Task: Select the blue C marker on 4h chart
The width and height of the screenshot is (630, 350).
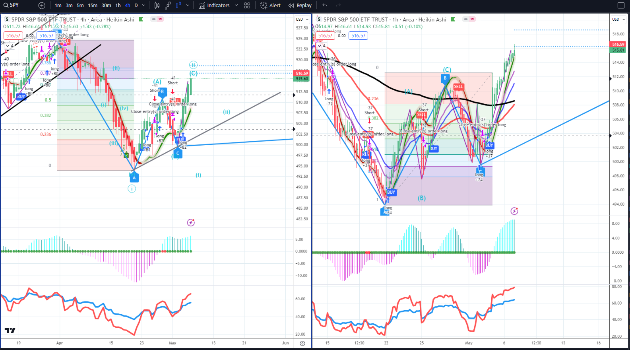Action: (x=178, y=153)
